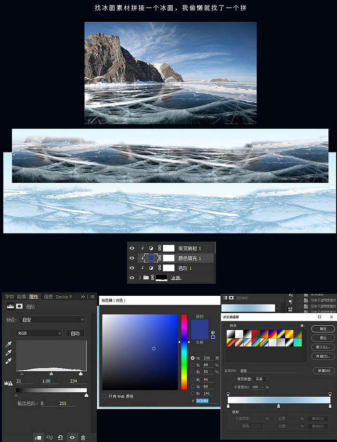Open the 渐变类型 dropdown showing 实底
This screenshot has width=337, height=442.
click(261, 379)
